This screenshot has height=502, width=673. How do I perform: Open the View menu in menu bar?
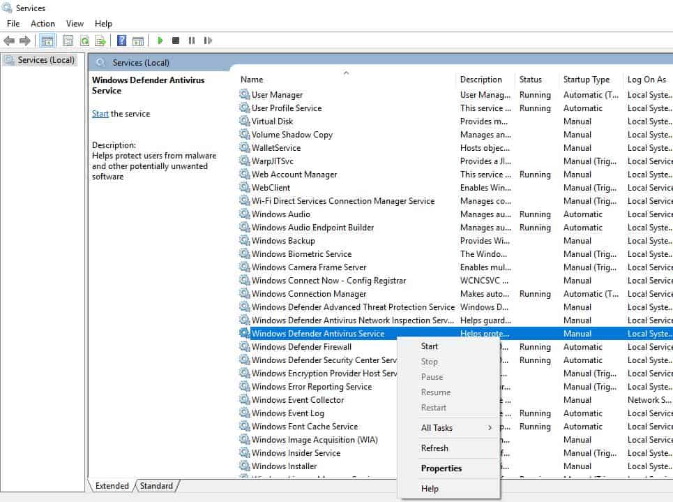(75, 24)
